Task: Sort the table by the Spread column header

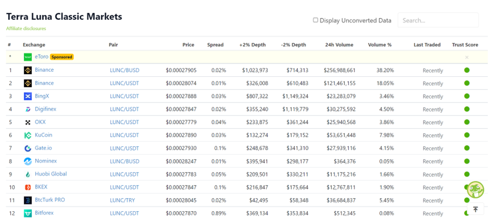Action: tap(216, 45)
